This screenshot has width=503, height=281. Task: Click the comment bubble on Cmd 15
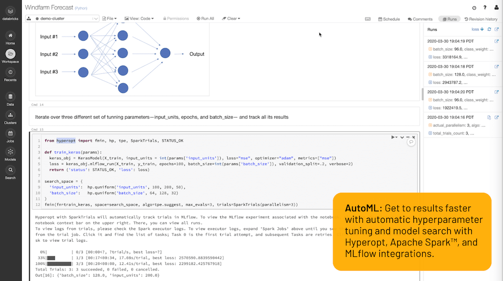(411, 142)
